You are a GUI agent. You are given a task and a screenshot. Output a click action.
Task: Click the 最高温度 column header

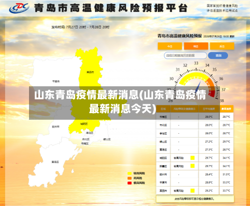click(226, 109)
